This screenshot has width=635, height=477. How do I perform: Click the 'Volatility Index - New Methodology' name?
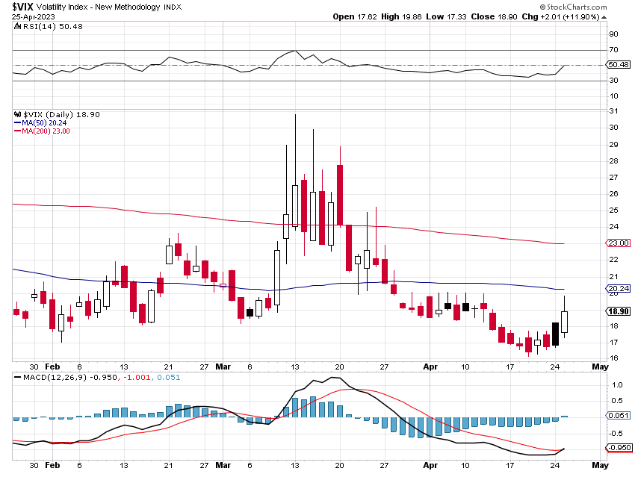pos(99,7)
